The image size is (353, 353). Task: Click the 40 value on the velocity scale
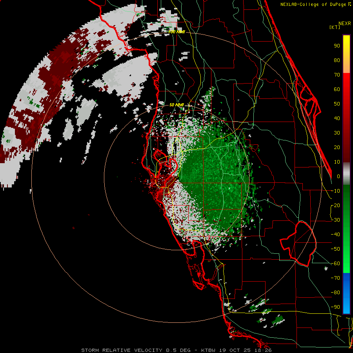[x=337, y=118]
